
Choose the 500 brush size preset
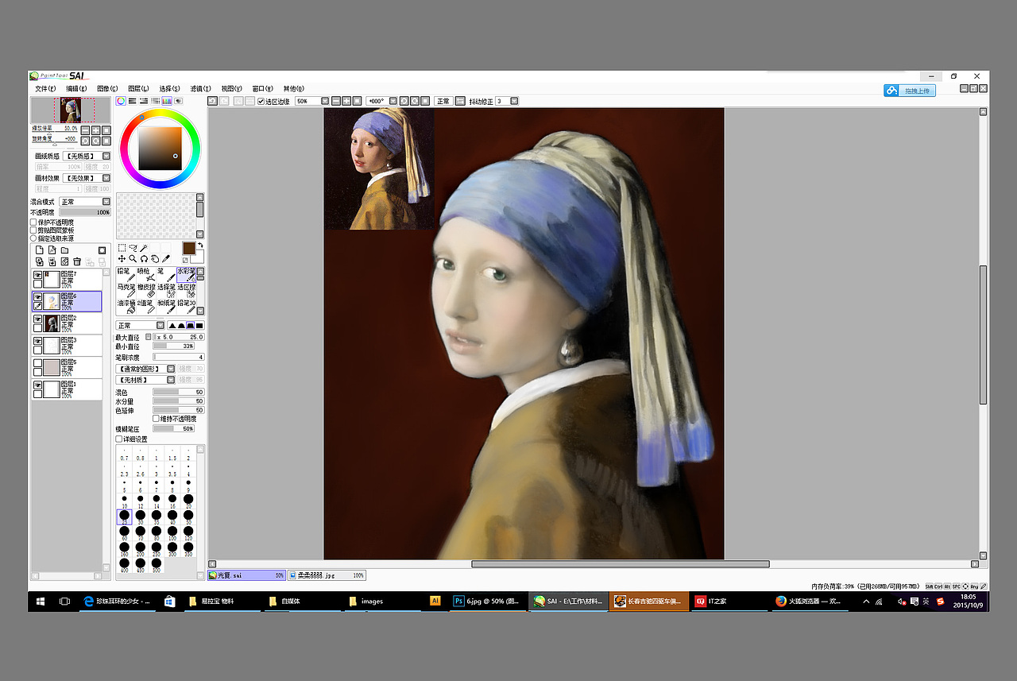pos(157,564)
